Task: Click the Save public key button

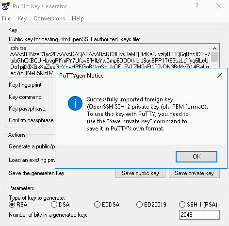Action: [140, 173]
